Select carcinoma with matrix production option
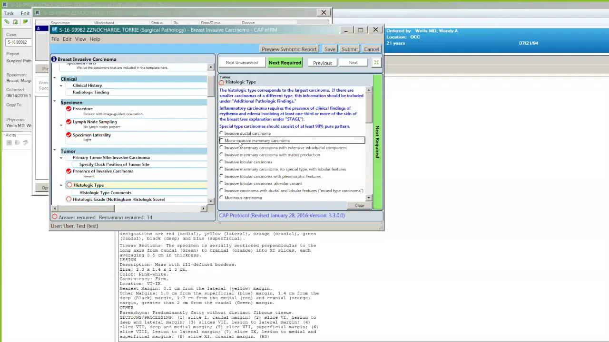This screenshot has width=609, height=342. (221, 155)
